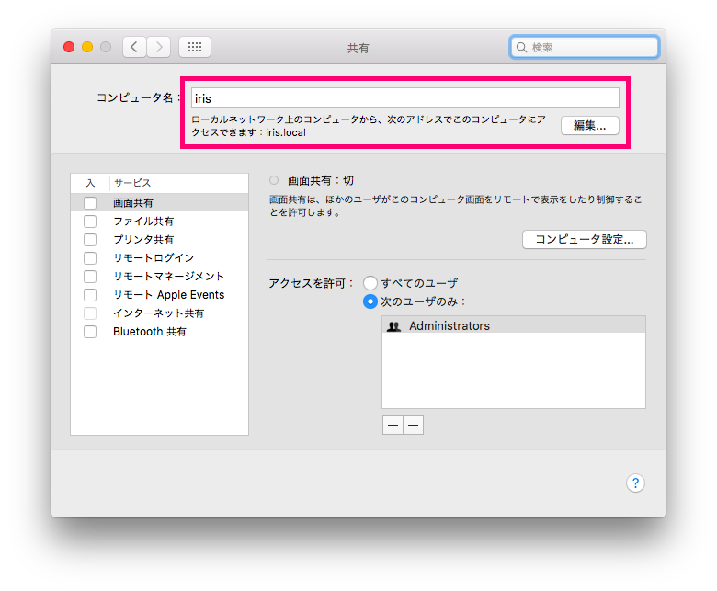Click the back navigation arrow
The width and height of the screenshot is (717, 591).
(135, 47)
